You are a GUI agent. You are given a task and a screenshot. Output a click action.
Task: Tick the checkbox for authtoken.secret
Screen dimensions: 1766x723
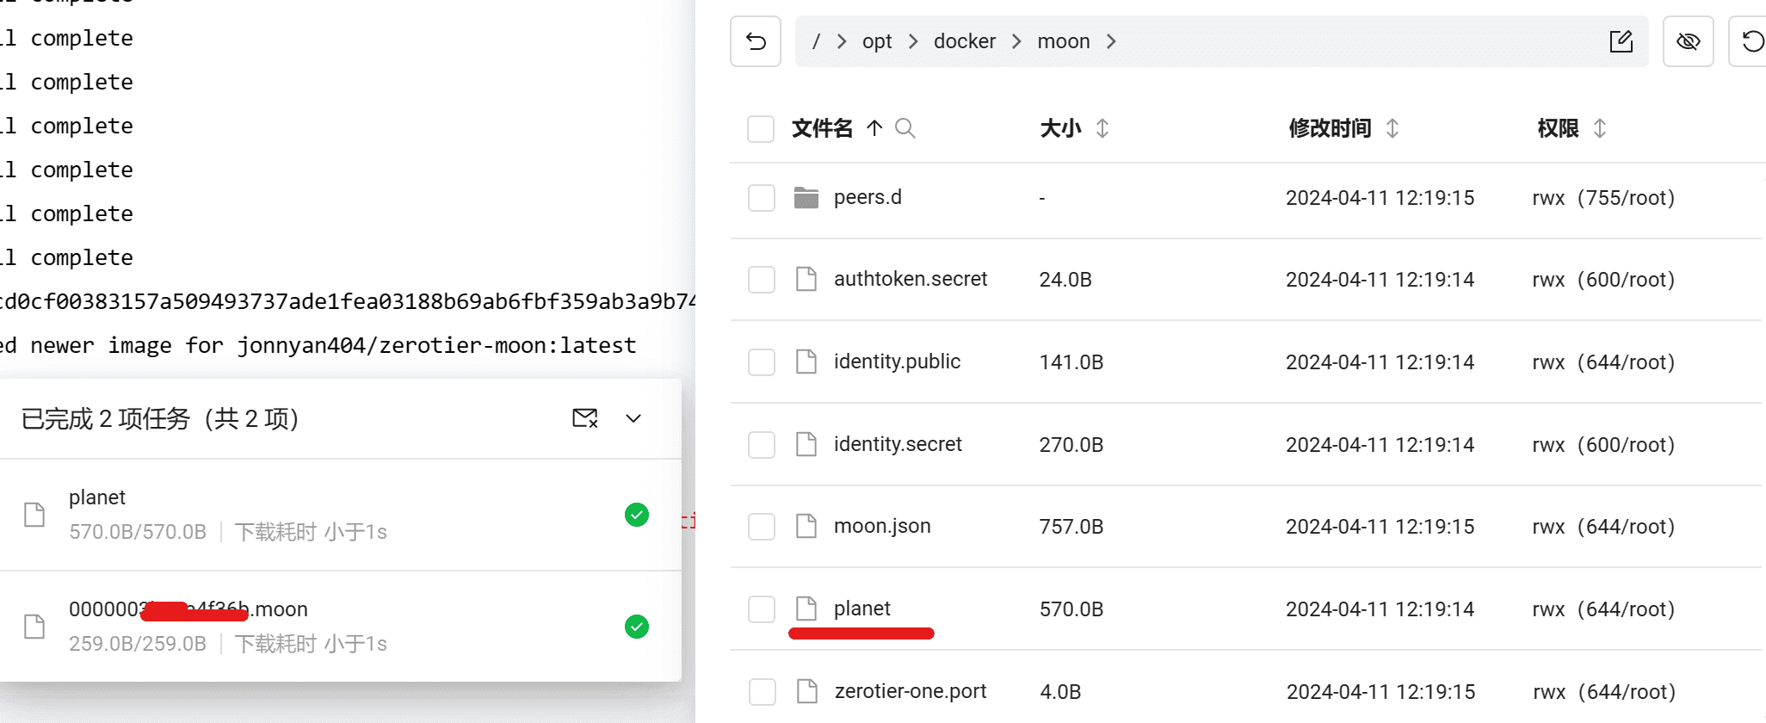pyautogui.click(x=761, y=280)
